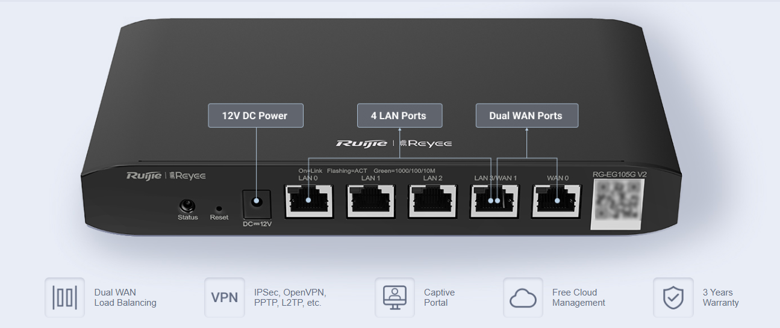Click the LAN 2 Ethernet port

point(432,200)
